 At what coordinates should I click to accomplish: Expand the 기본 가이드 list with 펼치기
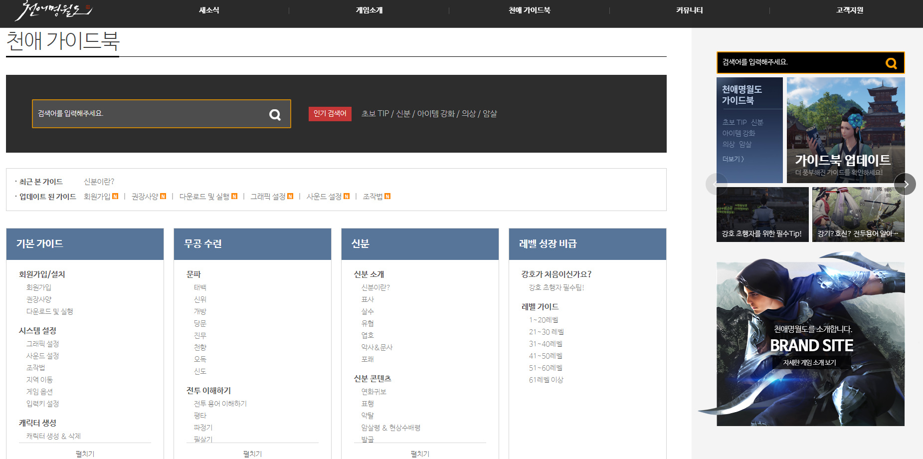tap(85, 454)
